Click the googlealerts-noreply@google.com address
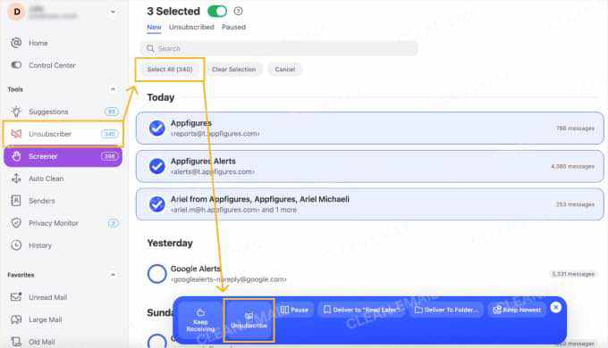This screenshot has height=348, width=608. coord(229,279)
